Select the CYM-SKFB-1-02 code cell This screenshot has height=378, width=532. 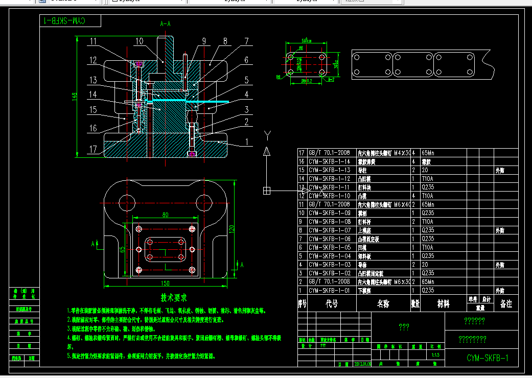coord(329,273)
